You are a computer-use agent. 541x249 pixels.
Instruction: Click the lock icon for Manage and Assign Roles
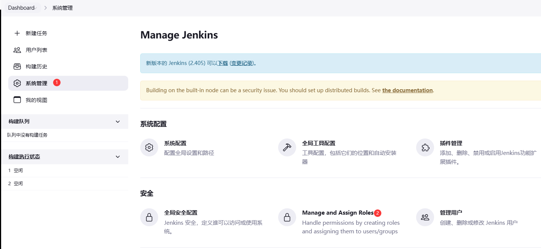(x=287, y=217)
